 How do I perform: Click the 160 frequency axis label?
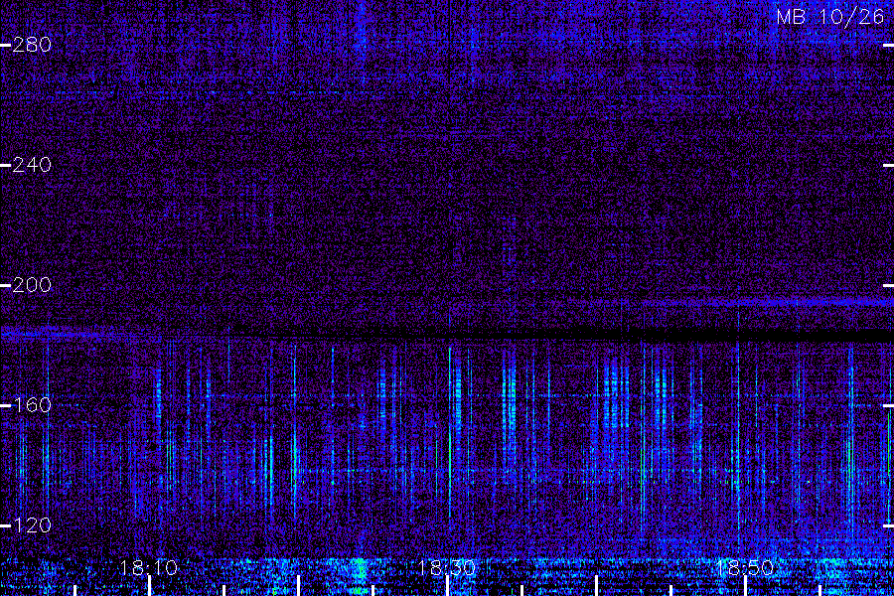[x=32, y=405]
